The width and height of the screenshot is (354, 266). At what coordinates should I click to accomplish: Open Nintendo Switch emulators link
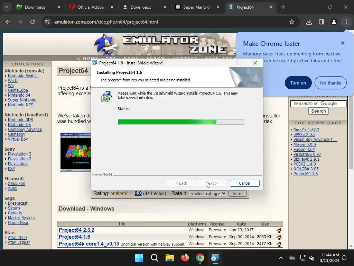tap(22, 76)
